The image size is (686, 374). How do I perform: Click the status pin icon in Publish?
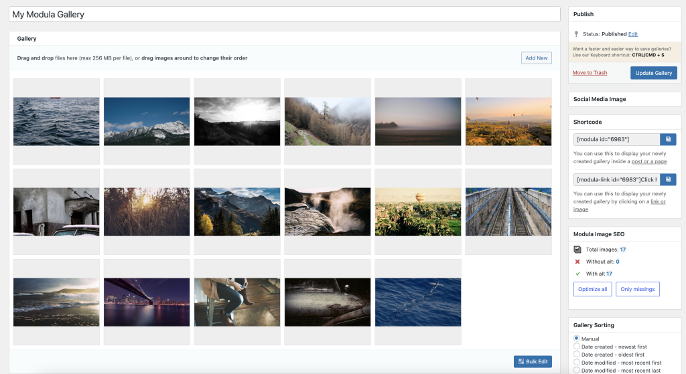pyautogui.click(x=577, y=34)
